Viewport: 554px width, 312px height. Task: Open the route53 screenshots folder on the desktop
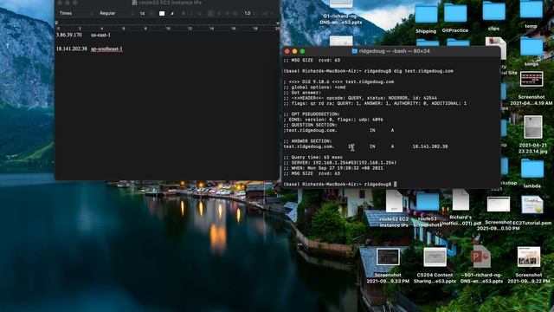pos(428,202)
